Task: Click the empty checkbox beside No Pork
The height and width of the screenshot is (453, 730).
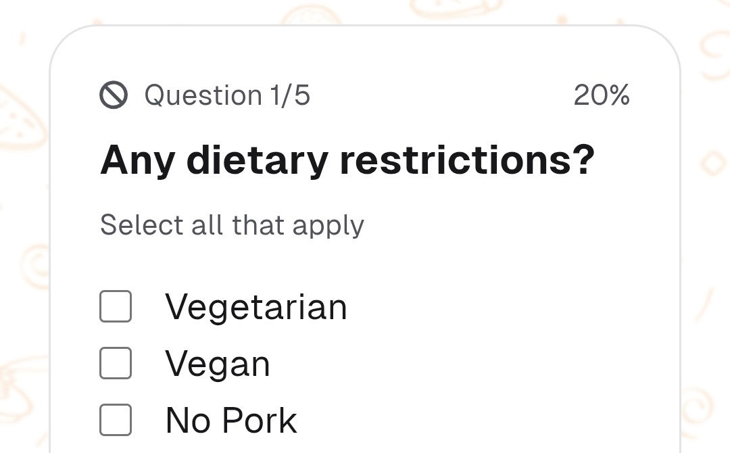Action: click(x=115, y=420)
